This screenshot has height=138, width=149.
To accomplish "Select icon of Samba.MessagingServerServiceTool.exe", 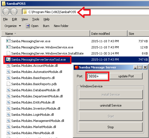I will click(x=8, y=60).
